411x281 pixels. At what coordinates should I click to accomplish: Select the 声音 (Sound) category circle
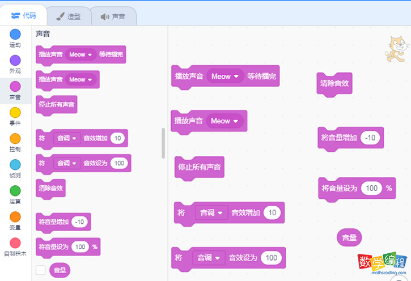coord(15,87)
